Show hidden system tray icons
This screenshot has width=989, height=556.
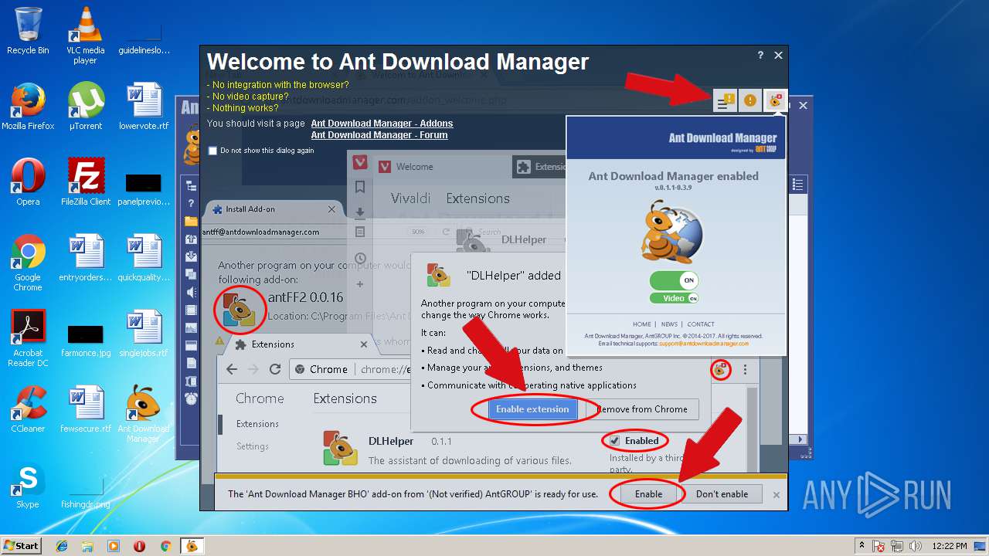pos(862,546)
